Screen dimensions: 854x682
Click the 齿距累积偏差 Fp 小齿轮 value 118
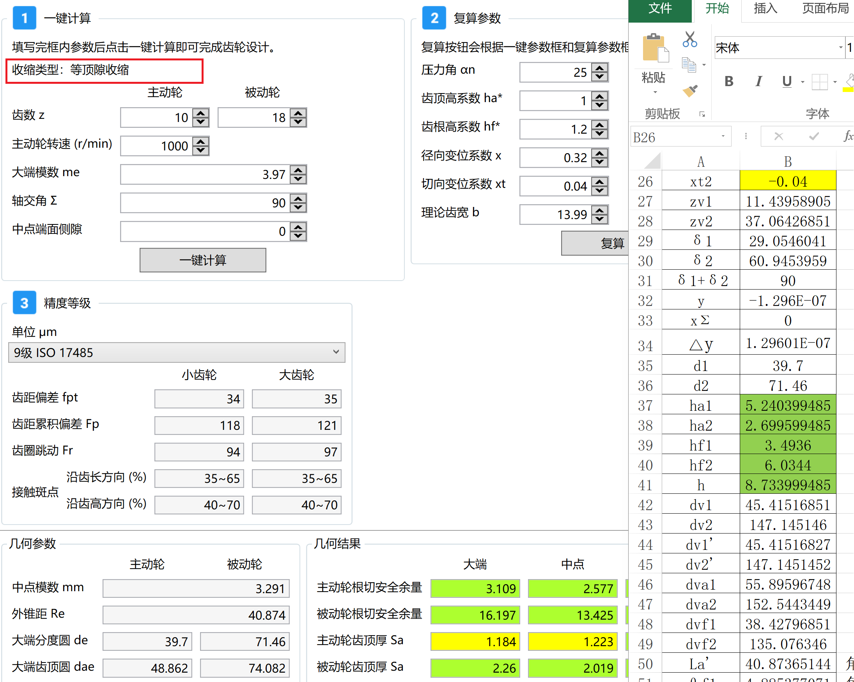[x=199, y=425]
